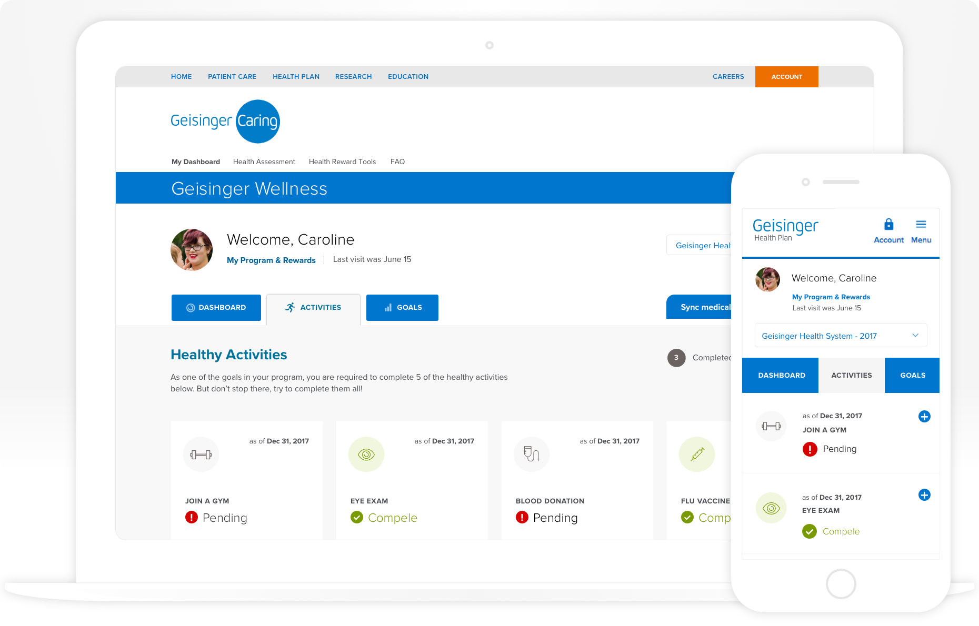Click the Sync medical button
Image resolution: width=979 pixels, height=626 pixels.
[699, 307]
